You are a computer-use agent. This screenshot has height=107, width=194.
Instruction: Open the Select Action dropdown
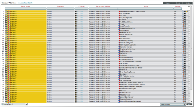pos(173,104)
